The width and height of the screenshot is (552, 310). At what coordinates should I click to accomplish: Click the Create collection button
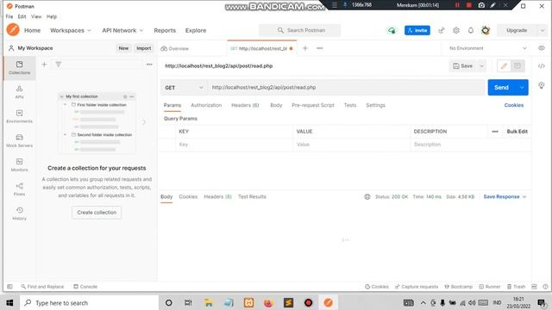(97, 213)
